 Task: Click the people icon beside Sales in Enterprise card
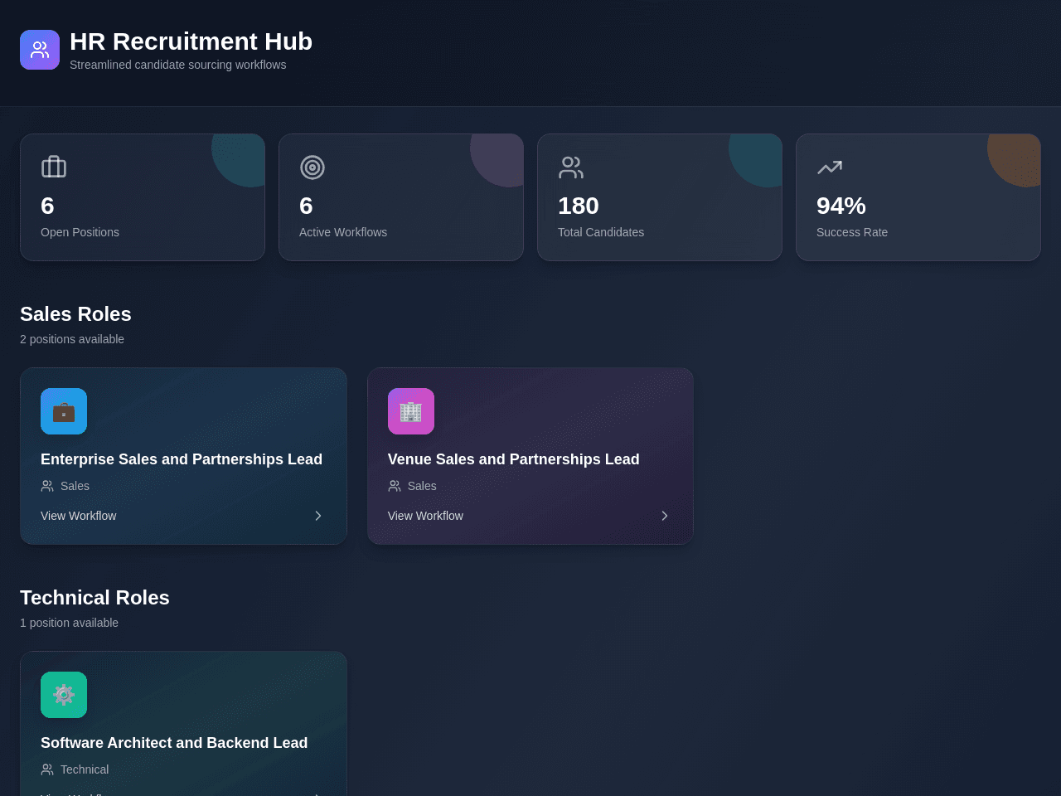(x=47, y=486)
